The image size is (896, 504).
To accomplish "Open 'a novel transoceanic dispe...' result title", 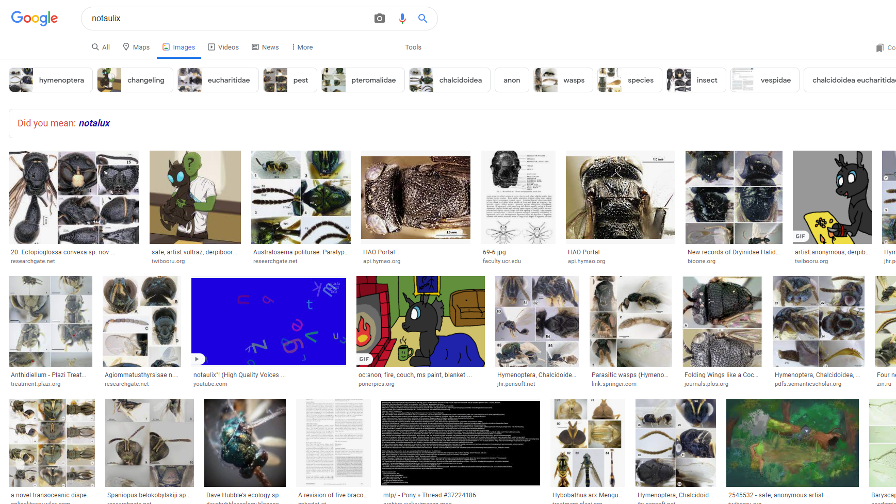I will point(51,495).
